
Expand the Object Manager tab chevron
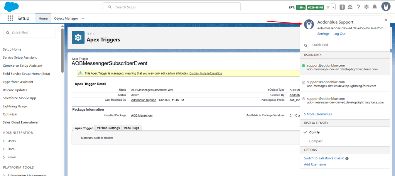(83, 19)
